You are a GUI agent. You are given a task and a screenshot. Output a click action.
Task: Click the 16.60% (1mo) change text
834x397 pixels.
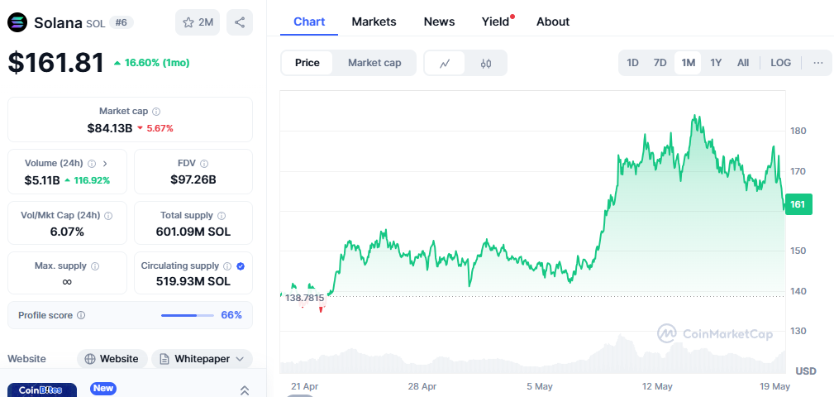tap(156, 63)
